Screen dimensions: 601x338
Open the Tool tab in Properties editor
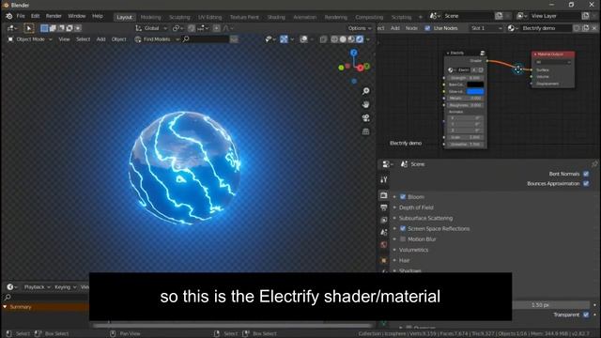click(384, 179)
